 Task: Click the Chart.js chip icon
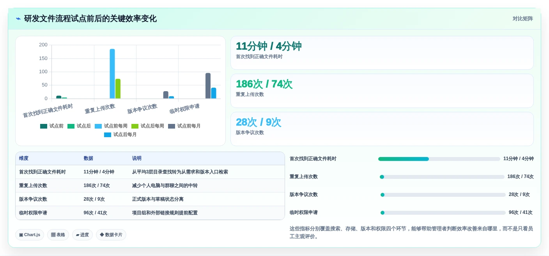21,235
